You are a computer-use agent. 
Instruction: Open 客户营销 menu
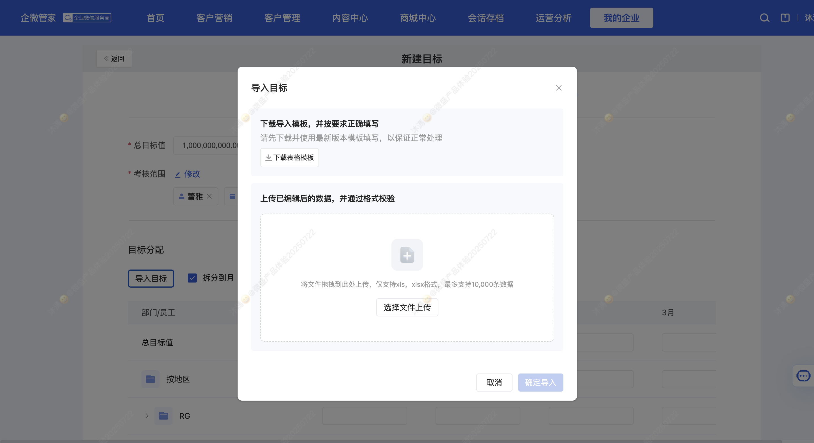(x=214, y=18)
